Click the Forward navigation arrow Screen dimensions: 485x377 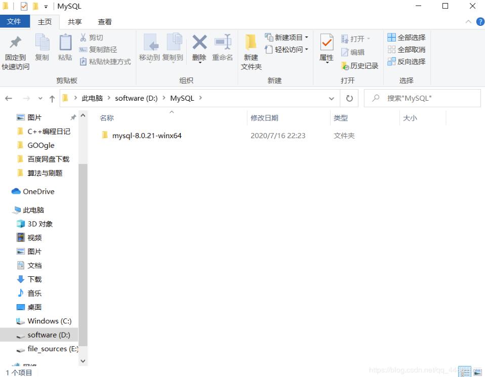point(27,98)
